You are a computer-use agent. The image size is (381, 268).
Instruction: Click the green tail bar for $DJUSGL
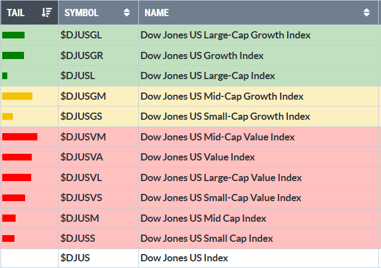(13, 35)
